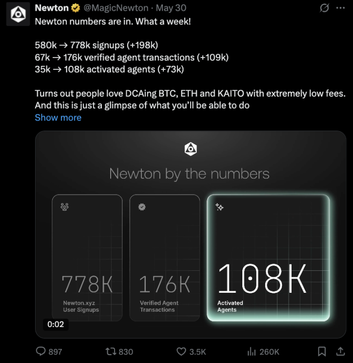Viewport: 353px width, 363px height.
Task: Click the reply icon showing 897
Action: coord(41,351)
